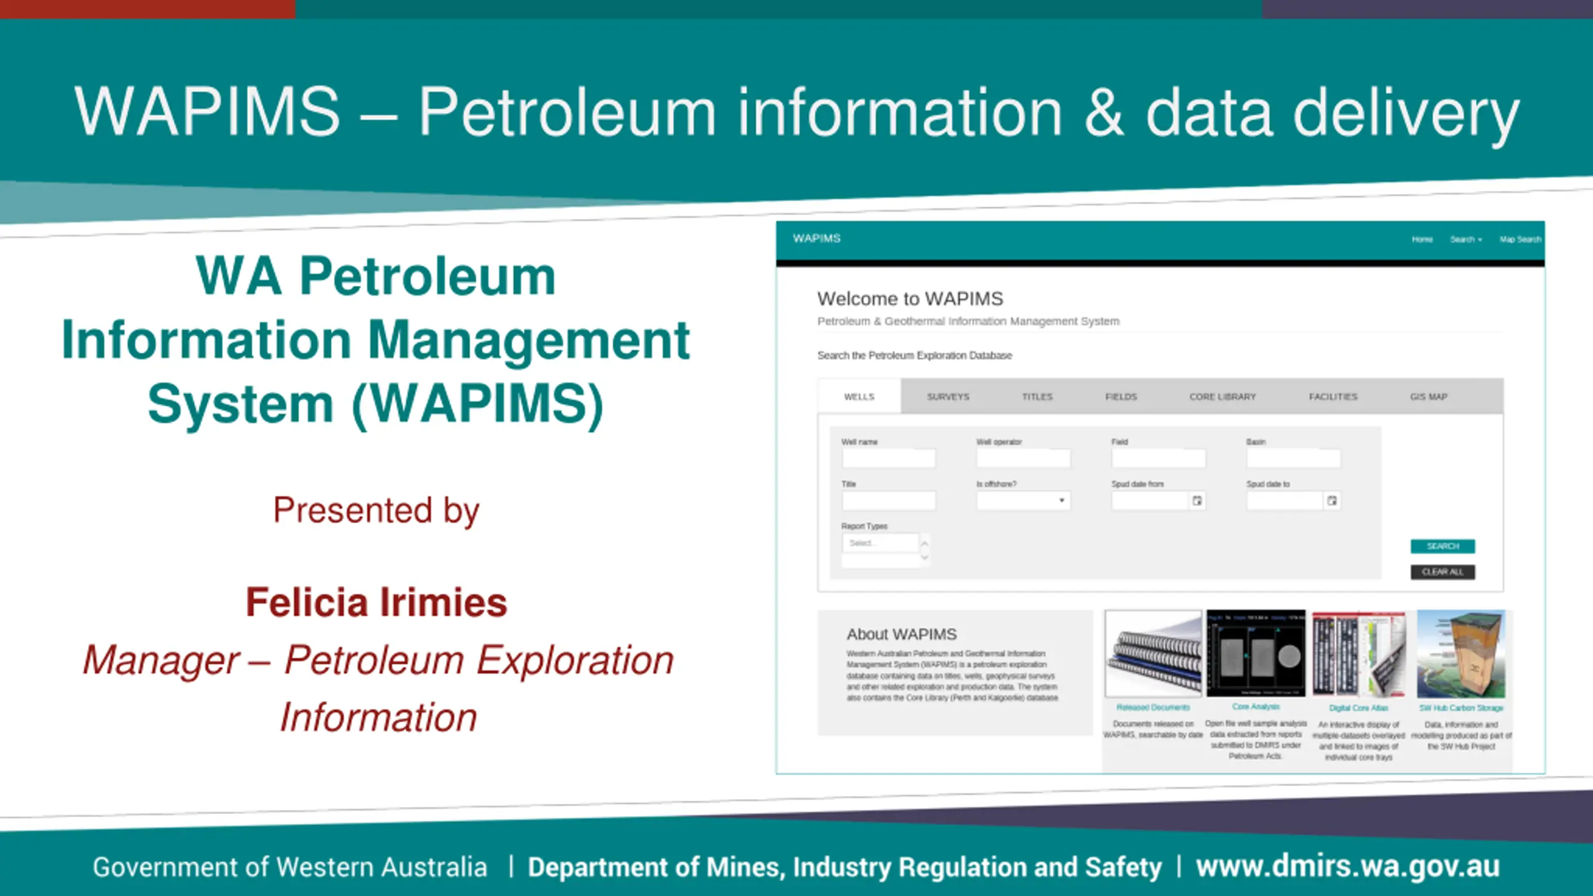Image resolution: width=1593 pixels, height=896 pixels.
Task: Click the SW Hub Carbon Storage link
Action: coord(1461,708)
